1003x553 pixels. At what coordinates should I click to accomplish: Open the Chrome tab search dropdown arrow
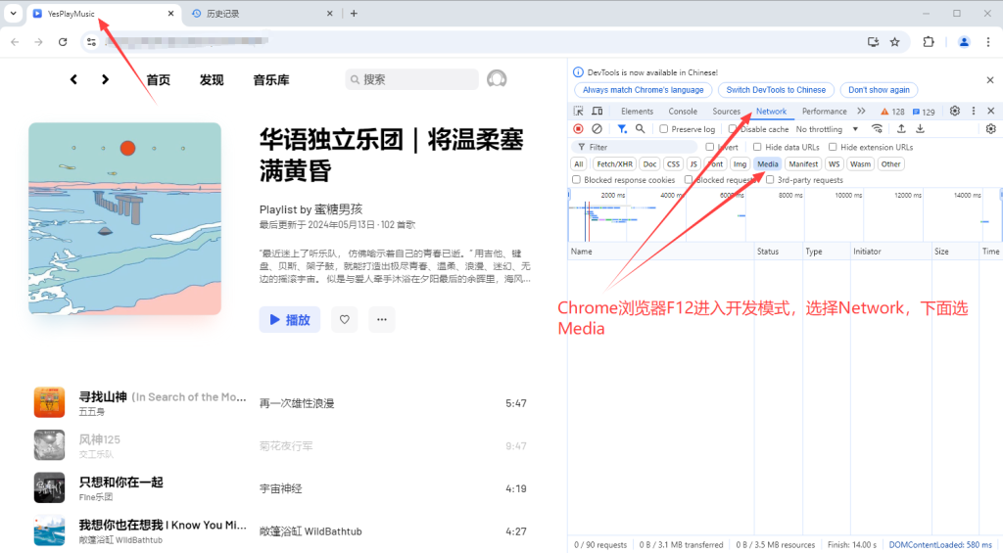pos(13,14)
